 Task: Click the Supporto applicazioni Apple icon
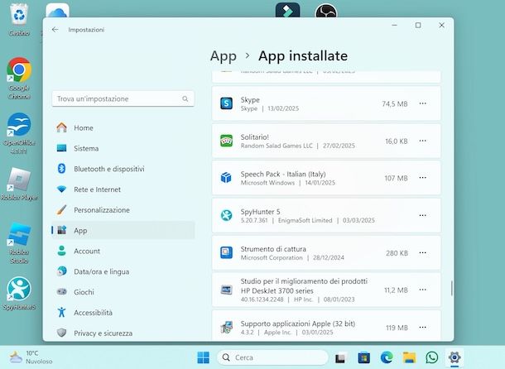click(x=226, y=327)
